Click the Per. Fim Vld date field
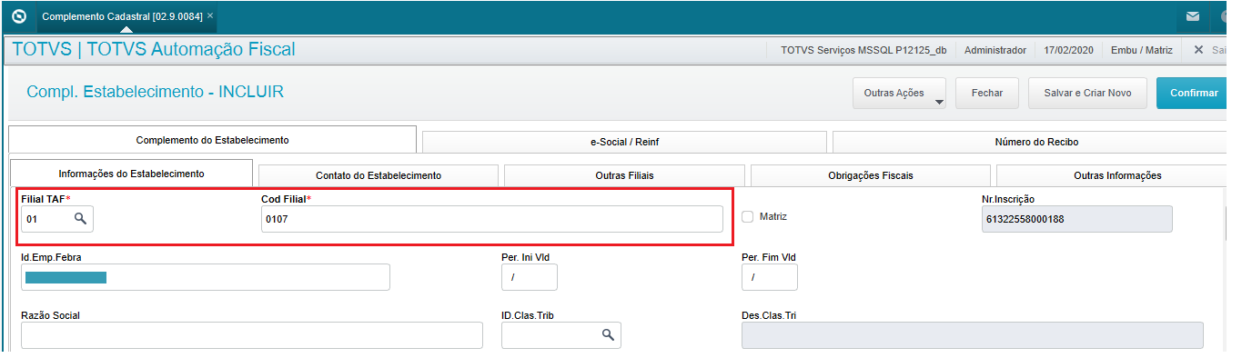Image resolution: width=1242 pixels, height=358 pixels. [x=770, y=277]
